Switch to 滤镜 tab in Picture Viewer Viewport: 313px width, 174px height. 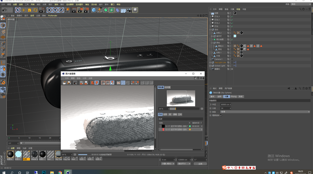[175, 115]
